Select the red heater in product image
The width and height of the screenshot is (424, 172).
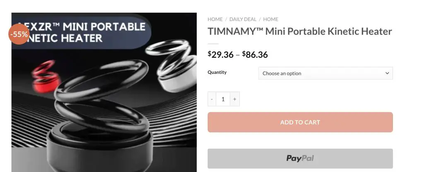46,77
